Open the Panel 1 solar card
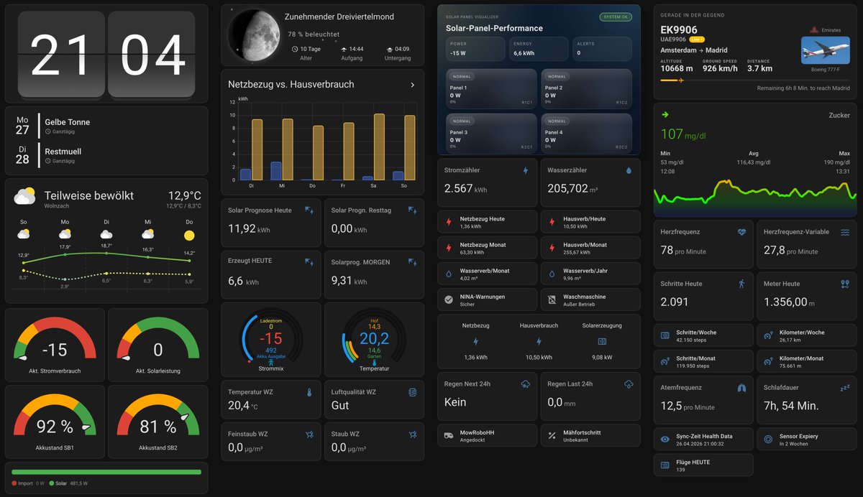 tap(491, 88)
